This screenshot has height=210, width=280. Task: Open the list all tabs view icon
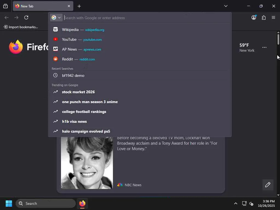[5, 6]
